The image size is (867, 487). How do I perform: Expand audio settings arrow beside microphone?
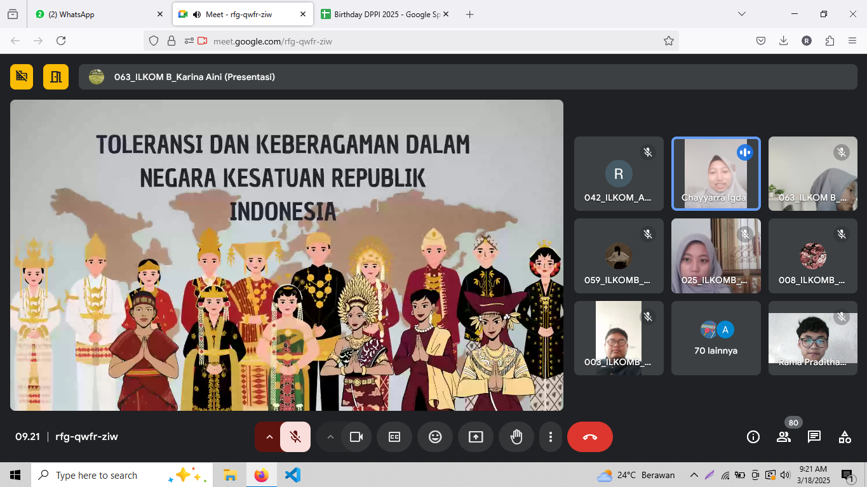pos(269,437)
